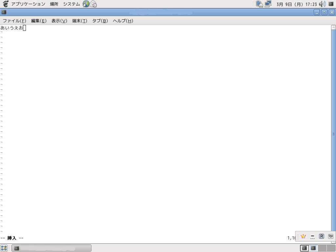
Task: Open the input method setup tool icon
Action: point(330,236)
